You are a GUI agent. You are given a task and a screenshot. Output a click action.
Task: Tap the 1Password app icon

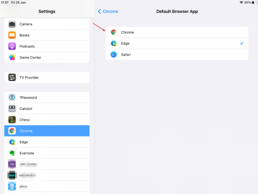pyautogui.click(x=12, y=97)
